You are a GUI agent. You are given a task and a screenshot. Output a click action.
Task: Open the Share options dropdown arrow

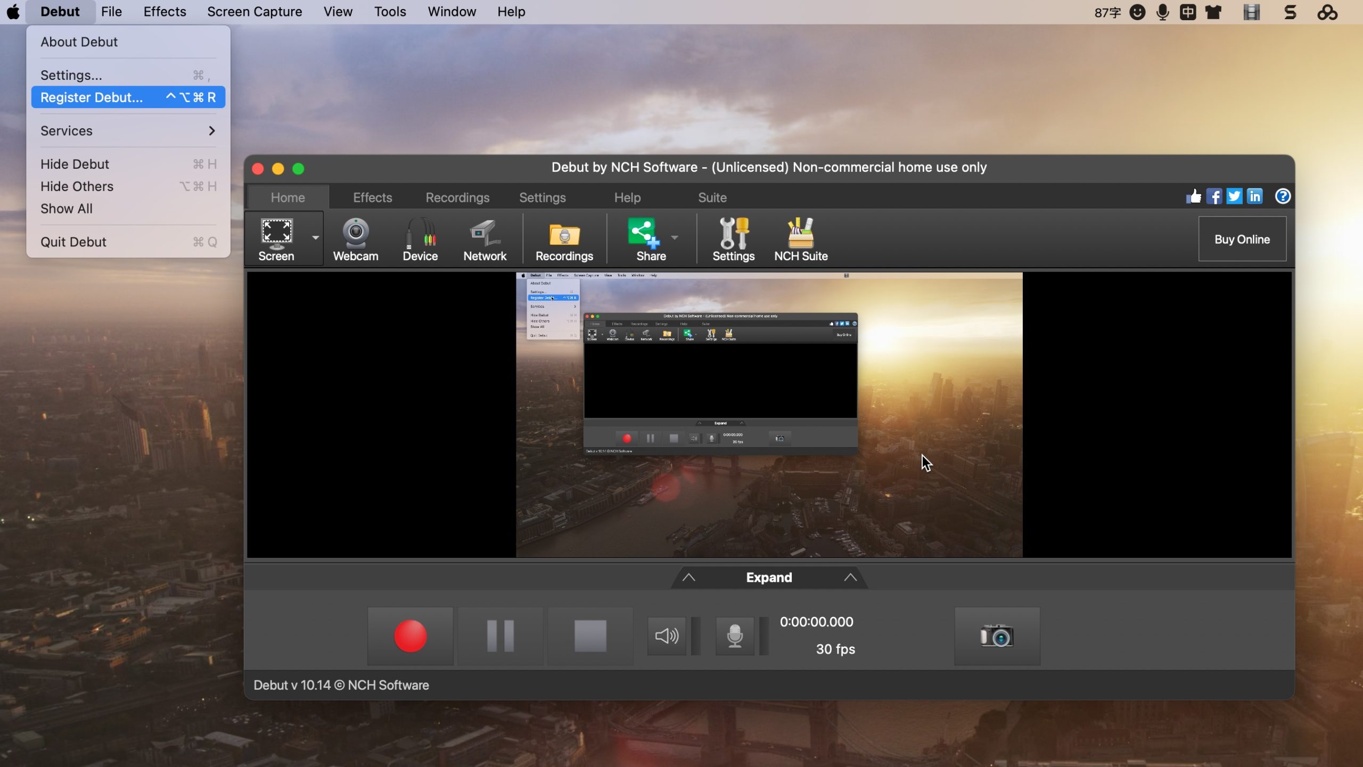(675, 238)
